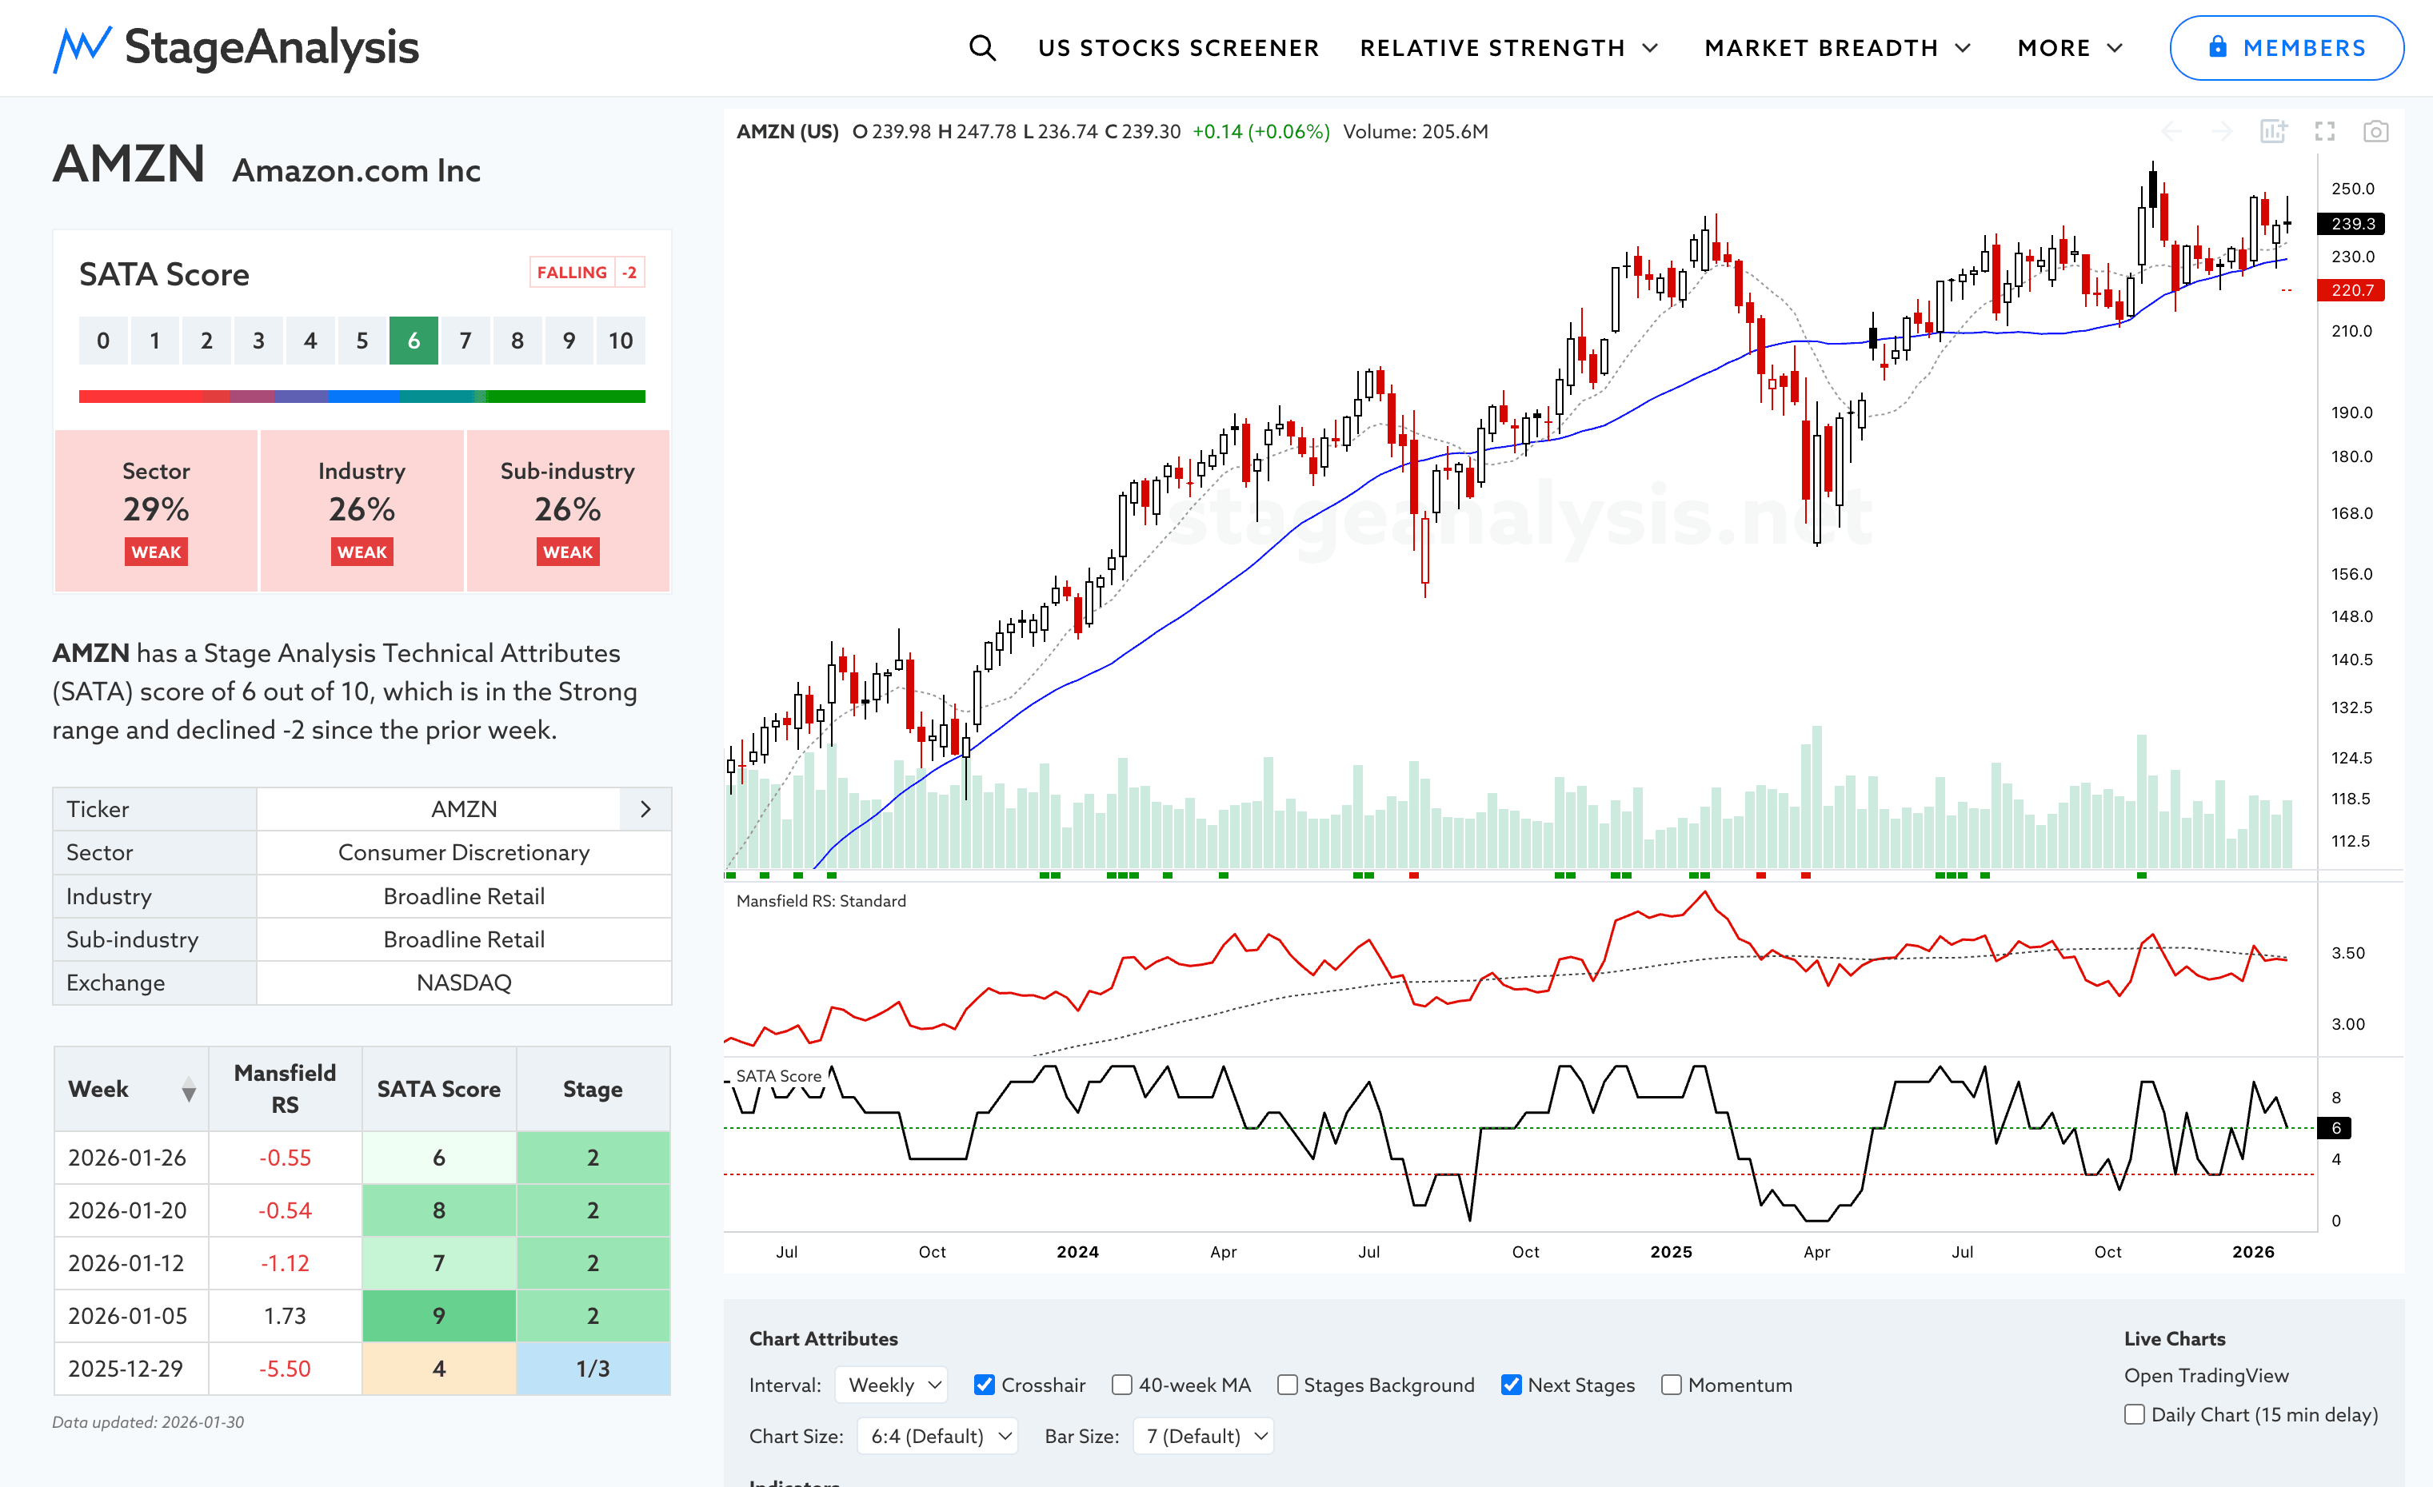Click the chart back arrow icon
2433x1487 pixels.
tap(2171, 131)
